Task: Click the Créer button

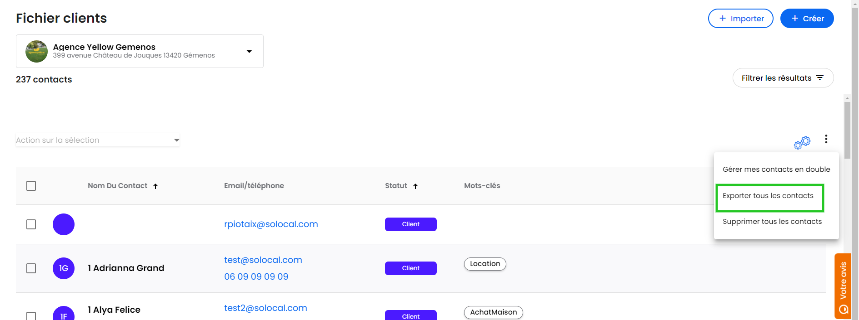Action: tap(807, 18)
